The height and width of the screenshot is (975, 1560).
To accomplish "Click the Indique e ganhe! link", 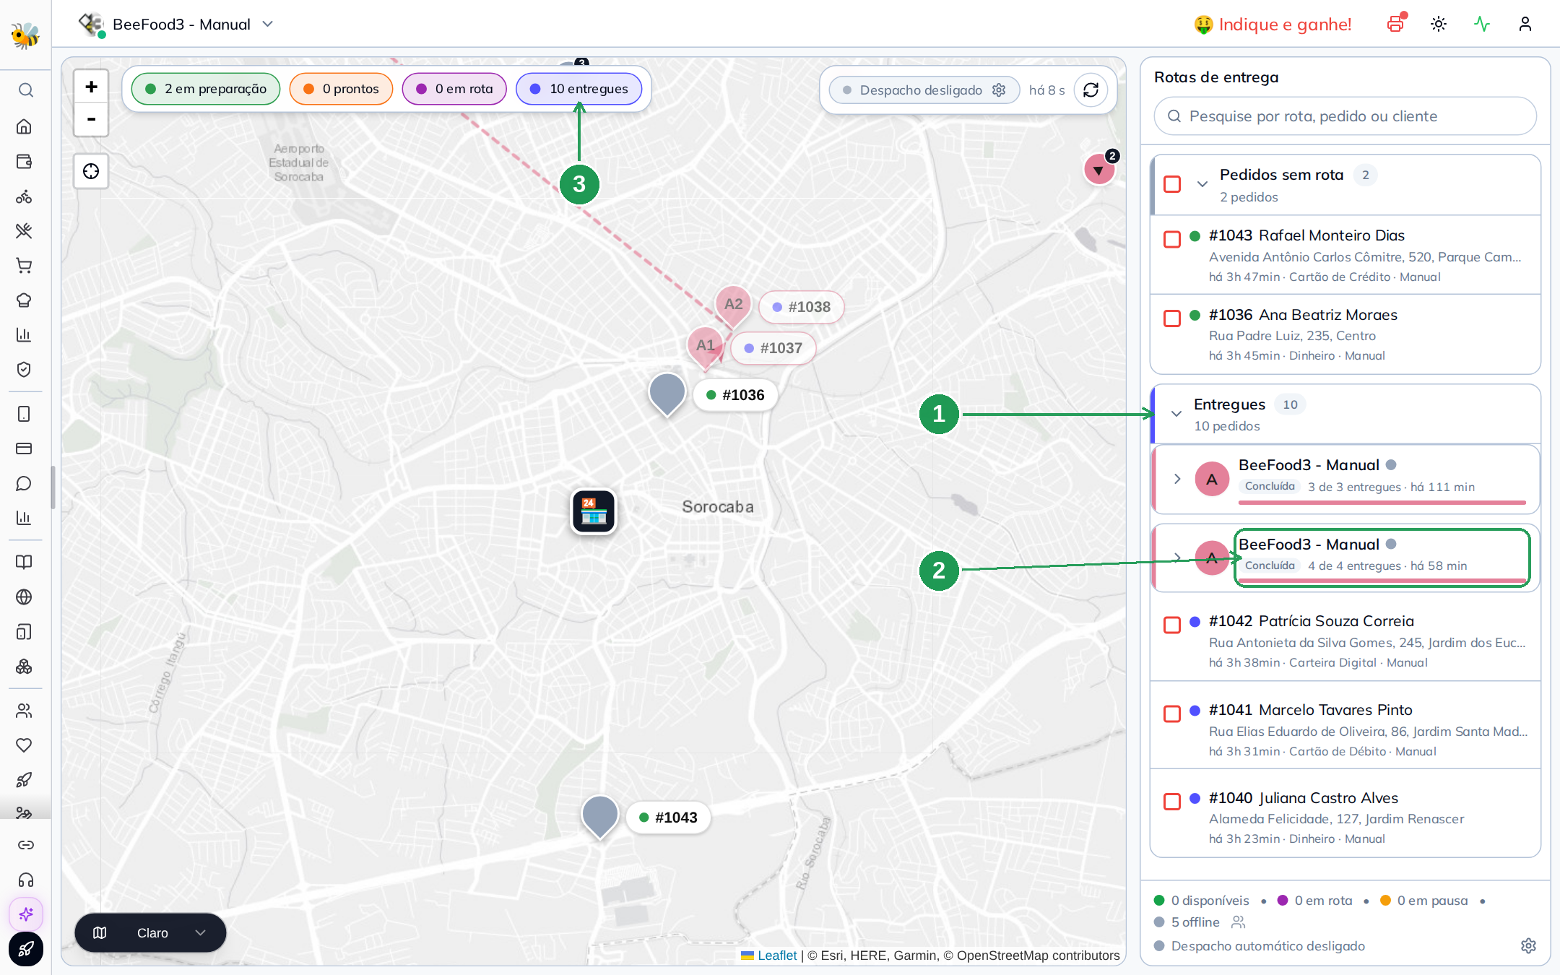I will click(1273, 25).
